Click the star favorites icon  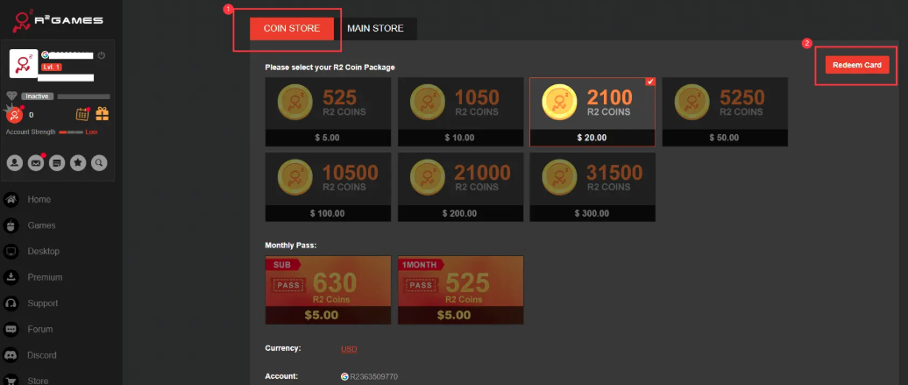pyautogui.click(x=78, y=162)
